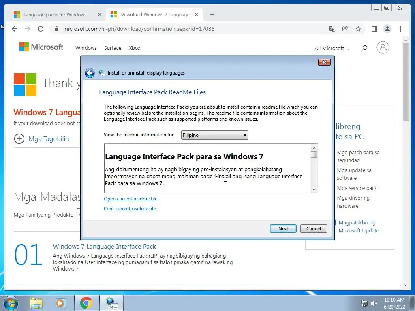The height and width of the screenshot is (311, 415).
Task: Open a new Chrome tab with plus
Action: (x=212, y=15)
